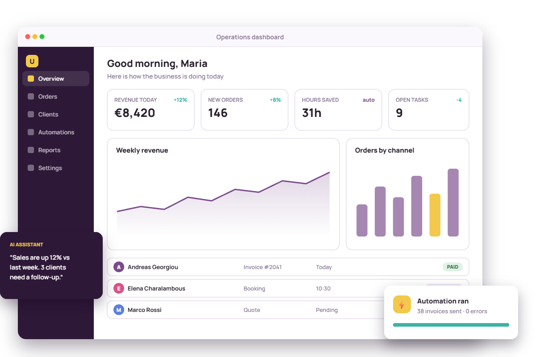The image size is (536, 357).
Task: Click the 10:30 time cell
Action: point(323,288)
